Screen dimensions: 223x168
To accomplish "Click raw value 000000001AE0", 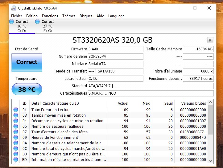I will click(193, 148).
